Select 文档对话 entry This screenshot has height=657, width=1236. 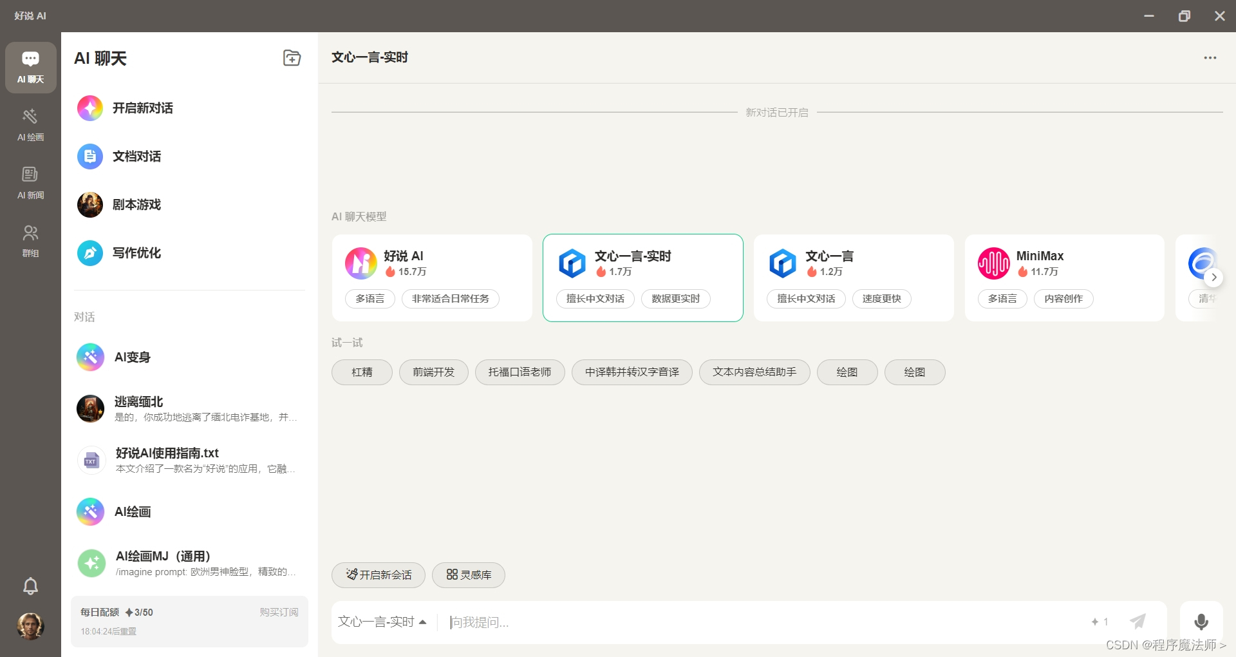[189, 157]
